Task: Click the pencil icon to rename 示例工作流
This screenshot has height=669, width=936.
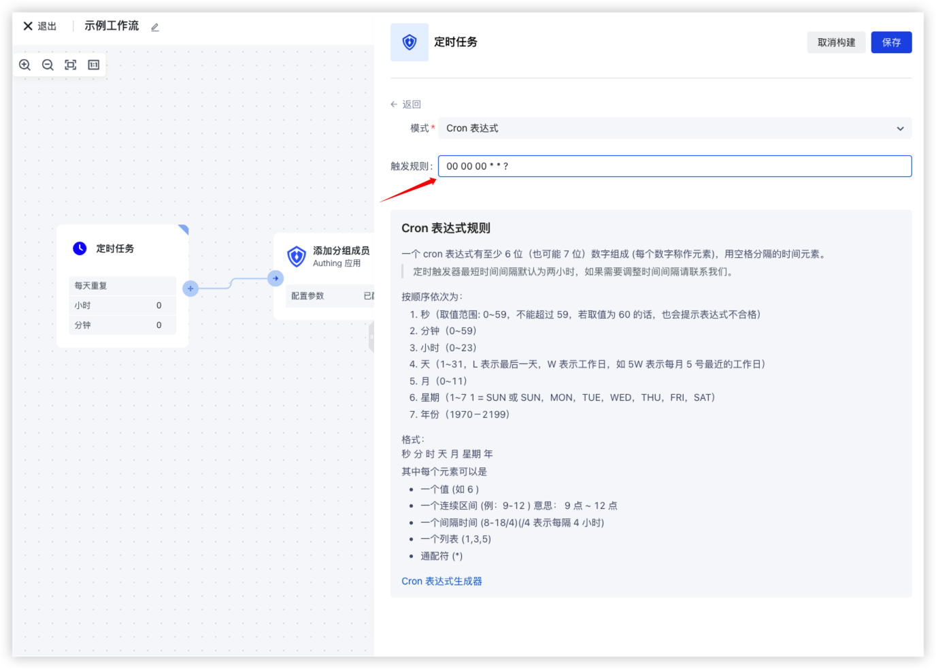Action: click(x=155, y=27)
